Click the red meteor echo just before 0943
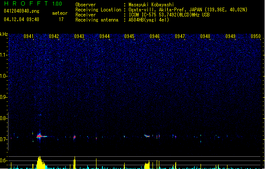Image resolution: width=265 pixels, height=169 pixels. point(75,137)
